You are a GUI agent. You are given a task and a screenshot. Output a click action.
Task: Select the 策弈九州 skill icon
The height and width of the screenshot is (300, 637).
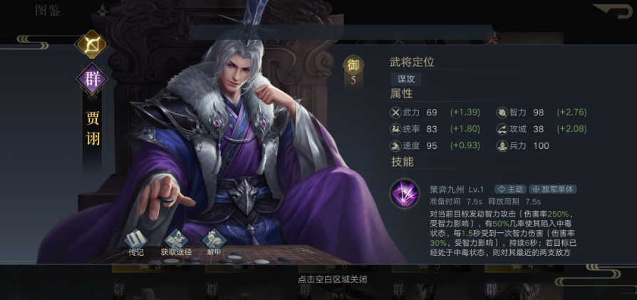(x=404, y=194)
